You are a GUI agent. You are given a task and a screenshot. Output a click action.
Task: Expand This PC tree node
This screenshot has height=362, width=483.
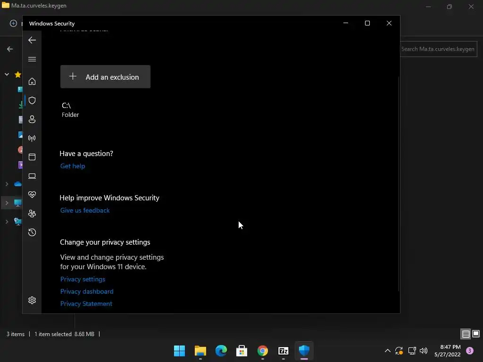click(7, 203)
